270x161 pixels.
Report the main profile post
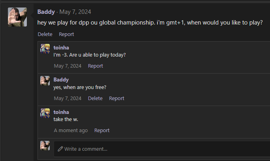click(x=66, y=34)
